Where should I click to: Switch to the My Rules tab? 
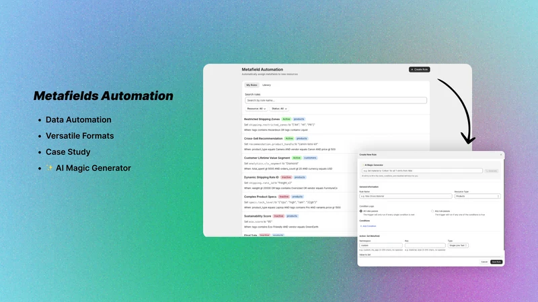point(252,85)
